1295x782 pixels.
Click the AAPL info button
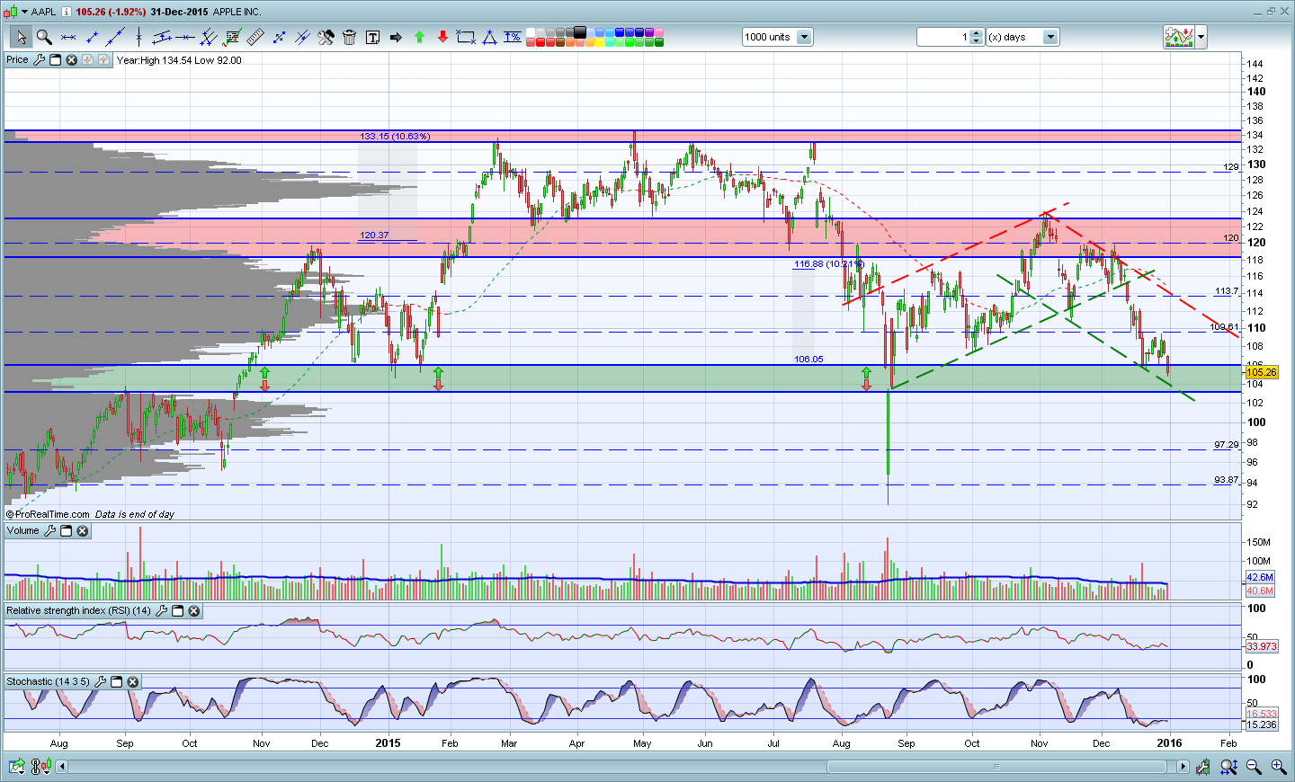(67, 12)
